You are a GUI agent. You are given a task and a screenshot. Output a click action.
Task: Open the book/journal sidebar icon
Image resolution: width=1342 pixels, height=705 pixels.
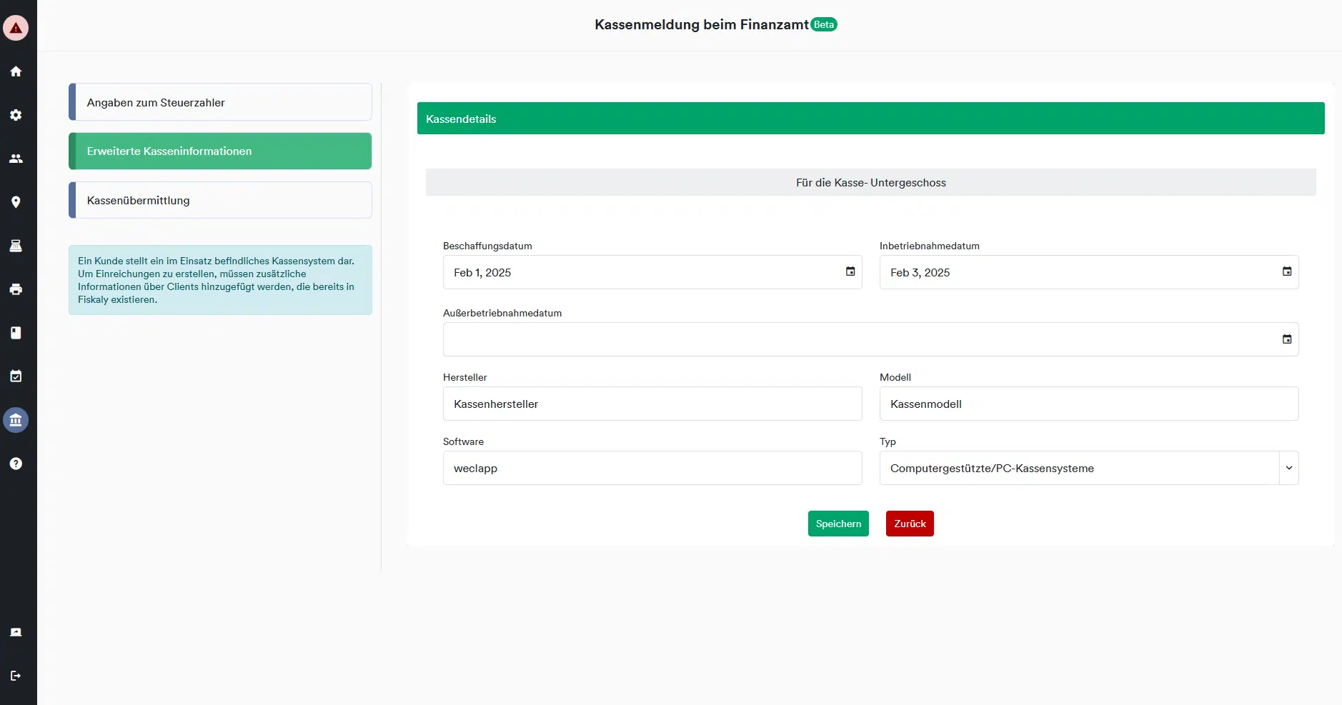pos(16,333)
